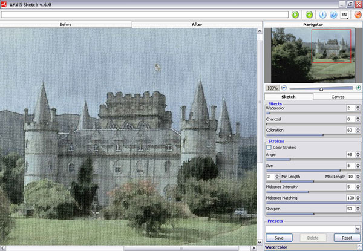Open the Presets dropdown list
Viewport: 363px width, 251px height.
[358, 229]
